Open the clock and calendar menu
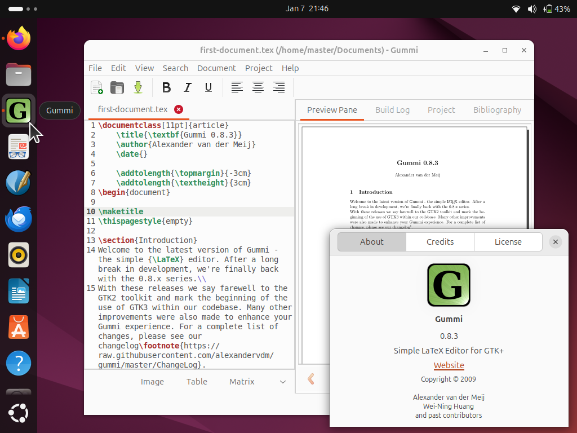Screen dimensions: 577x433 [307, 8]
